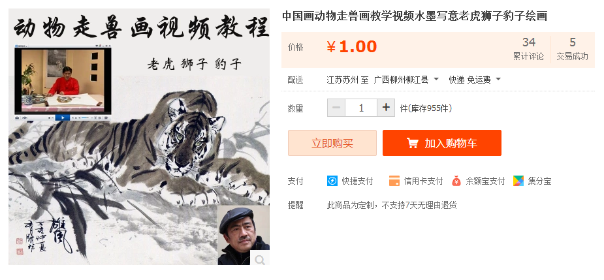Image resolution: width=604 pixels, height=280 pixels.
Task: Decrease quantity with the minus button
Action: [336, 108]
